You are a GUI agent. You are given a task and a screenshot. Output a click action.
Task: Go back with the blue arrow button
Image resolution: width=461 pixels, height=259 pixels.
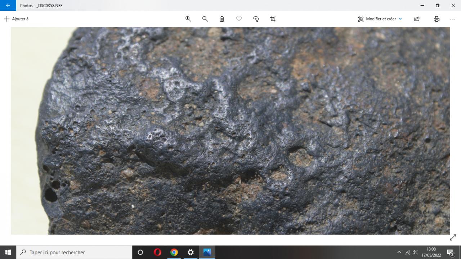pyautogui.click(x=8, y=5)
